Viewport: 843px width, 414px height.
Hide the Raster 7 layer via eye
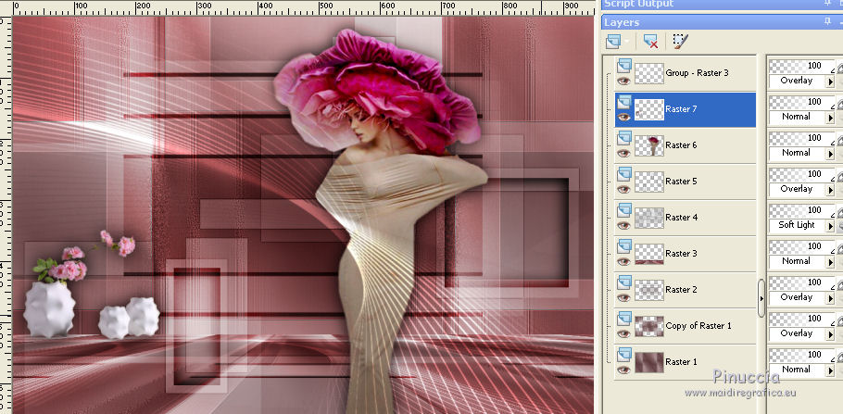623,117
